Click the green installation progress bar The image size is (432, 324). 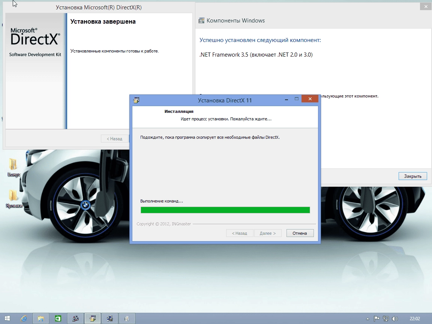(225, 210)
